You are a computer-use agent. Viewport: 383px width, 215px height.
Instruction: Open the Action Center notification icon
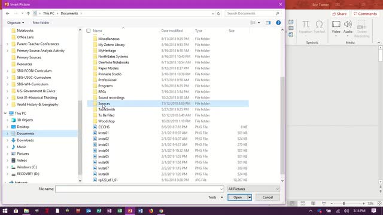[x=373, y=211]
